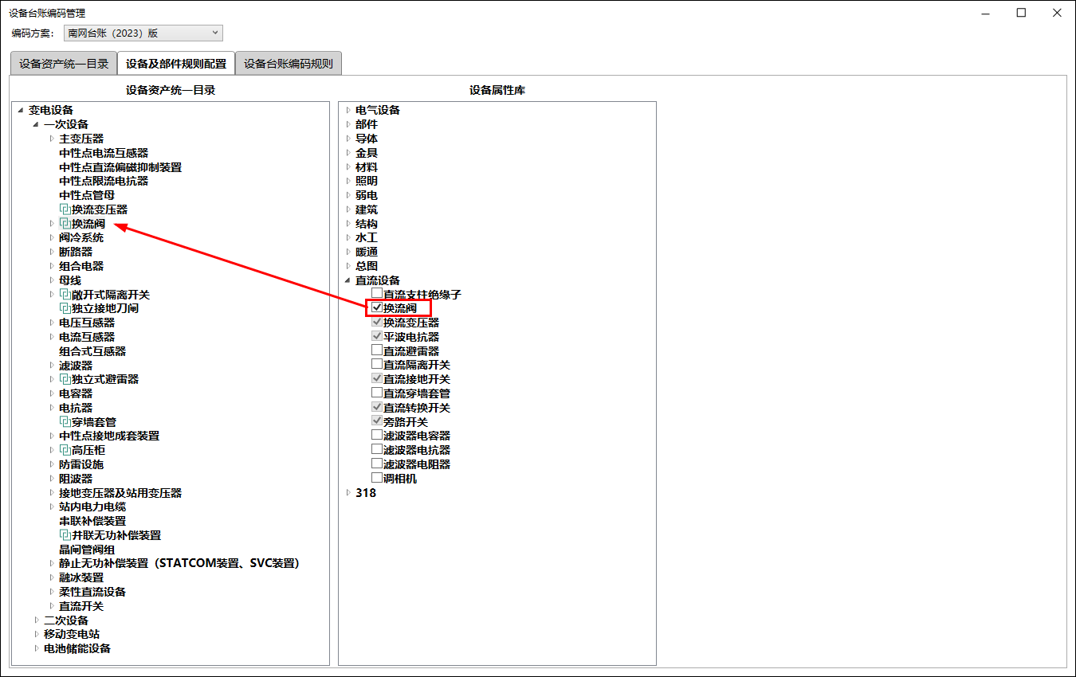1076x677 pixels.
Task: Enable the 直流避雷器 checkbox
Action: [x=377, y=350]
